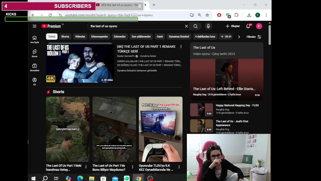Click the browser address bar URL
Image resolution: width=321 pixels, height=181 pixels.
click(x=109, y=15)
